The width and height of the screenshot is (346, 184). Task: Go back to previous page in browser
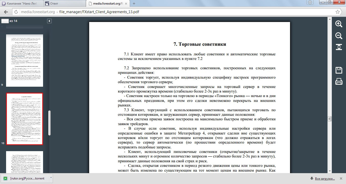(6, 12)
